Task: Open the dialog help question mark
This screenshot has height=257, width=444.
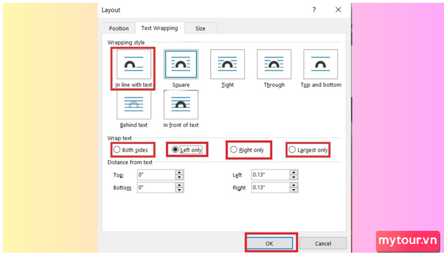Action: pos(314,10)
